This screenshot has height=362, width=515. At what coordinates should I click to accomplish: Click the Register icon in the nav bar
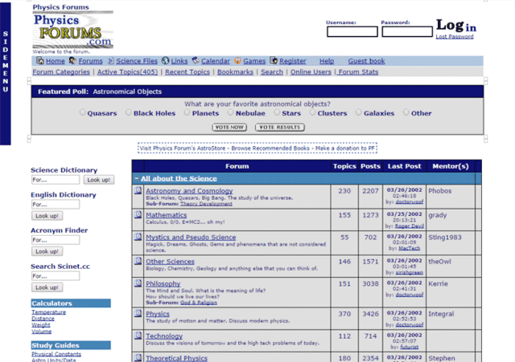point(274,61)
